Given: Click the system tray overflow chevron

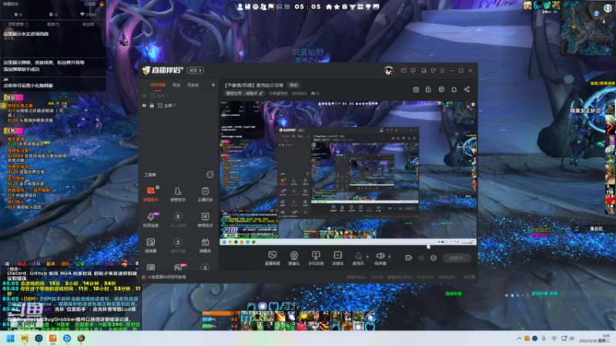Looking at the screenshot, I should (519, 338).
